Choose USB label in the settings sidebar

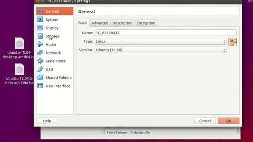[49, 69]
